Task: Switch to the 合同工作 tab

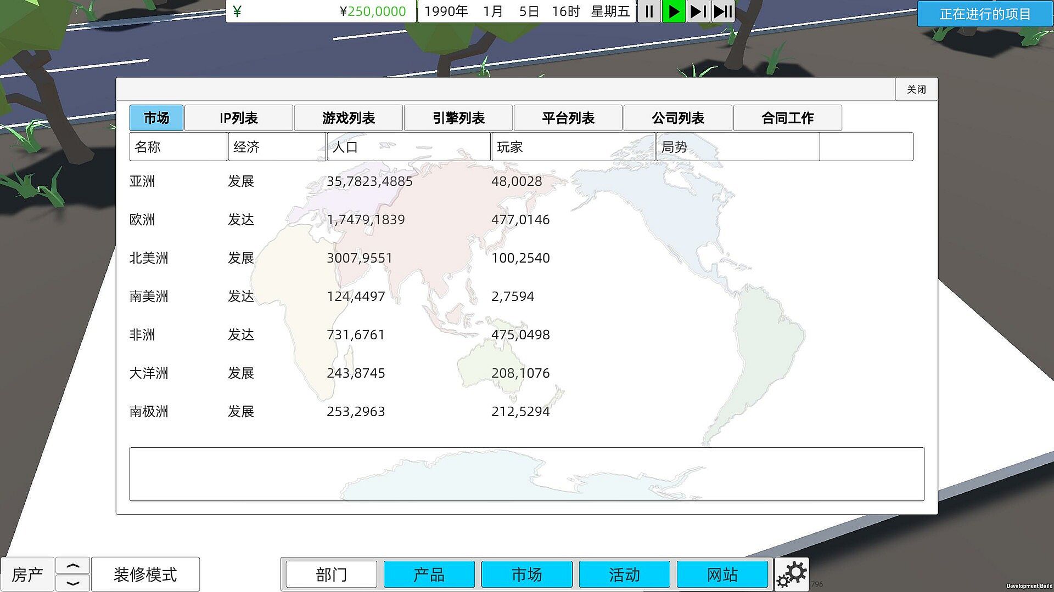Action: [787, 118]
